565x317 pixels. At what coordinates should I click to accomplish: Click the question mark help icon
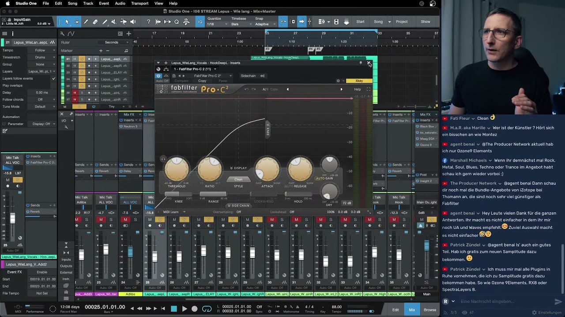pyautogui.click(x=148, y=22)
